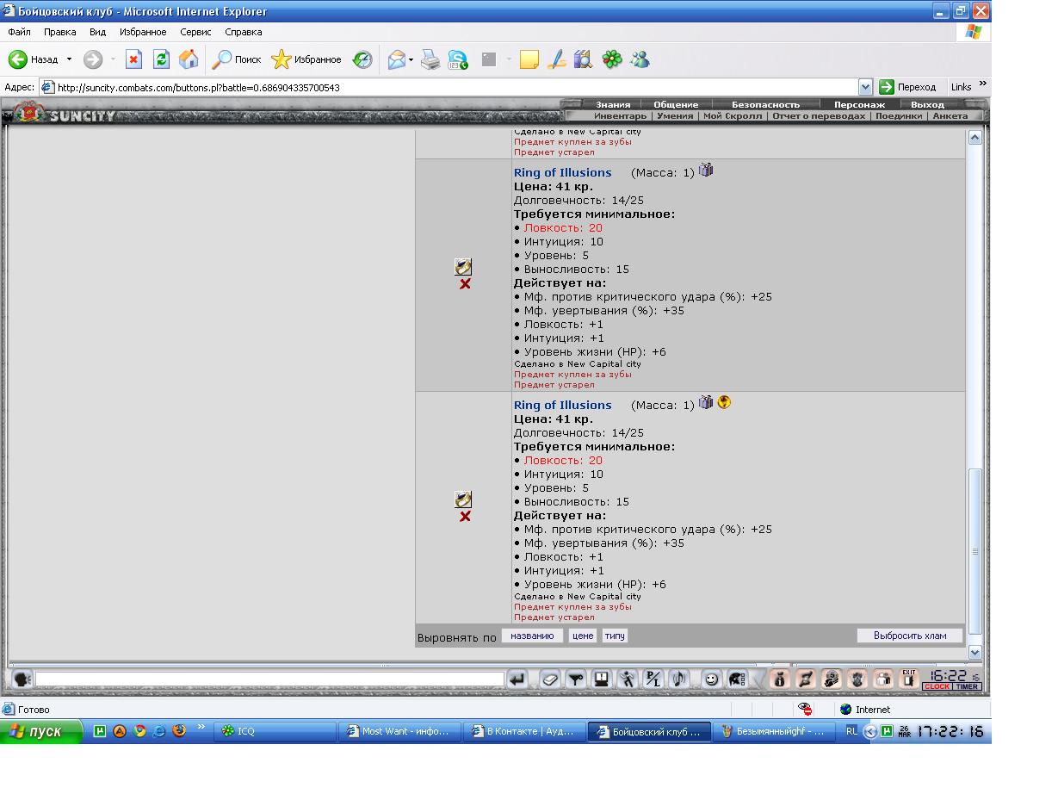The width and height of the screenshot is (1058, 794).
Task: Toggle the CLOCK mode under game time
Action: 937,686
